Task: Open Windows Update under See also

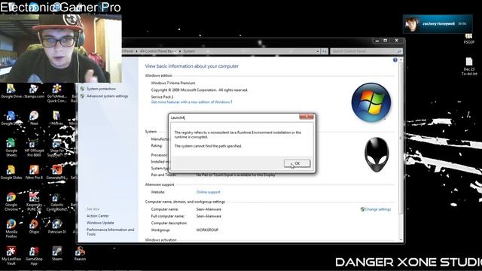Action: [100, 223]
